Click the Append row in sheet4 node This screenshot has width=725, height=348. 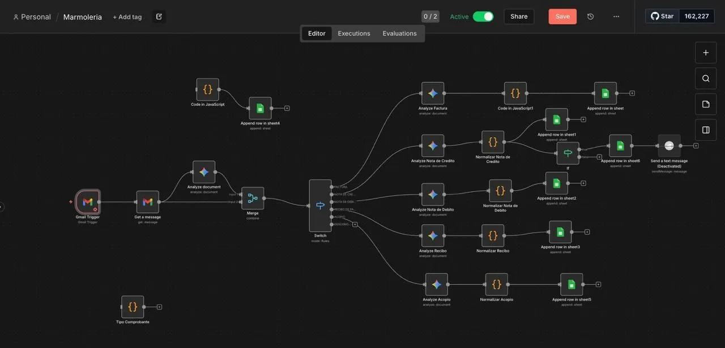coord(260,108)
